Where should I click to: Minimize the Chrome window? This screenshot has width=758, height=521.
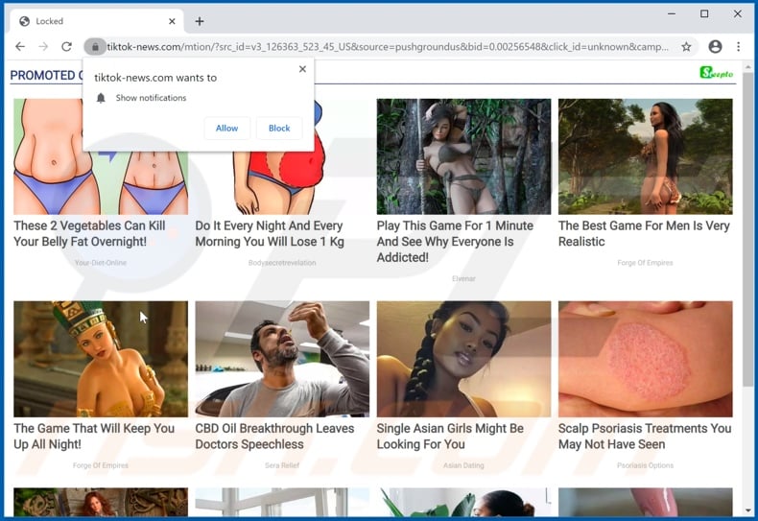672,14
